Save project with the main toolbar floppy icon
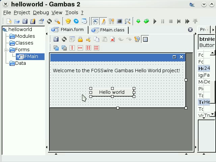 point(25,21)
